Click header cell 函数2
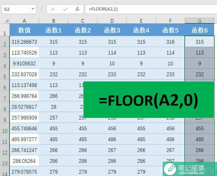 tap(83, 30)
